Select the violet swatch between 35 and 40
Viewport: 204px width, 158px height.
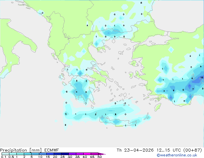click(79, 154)
